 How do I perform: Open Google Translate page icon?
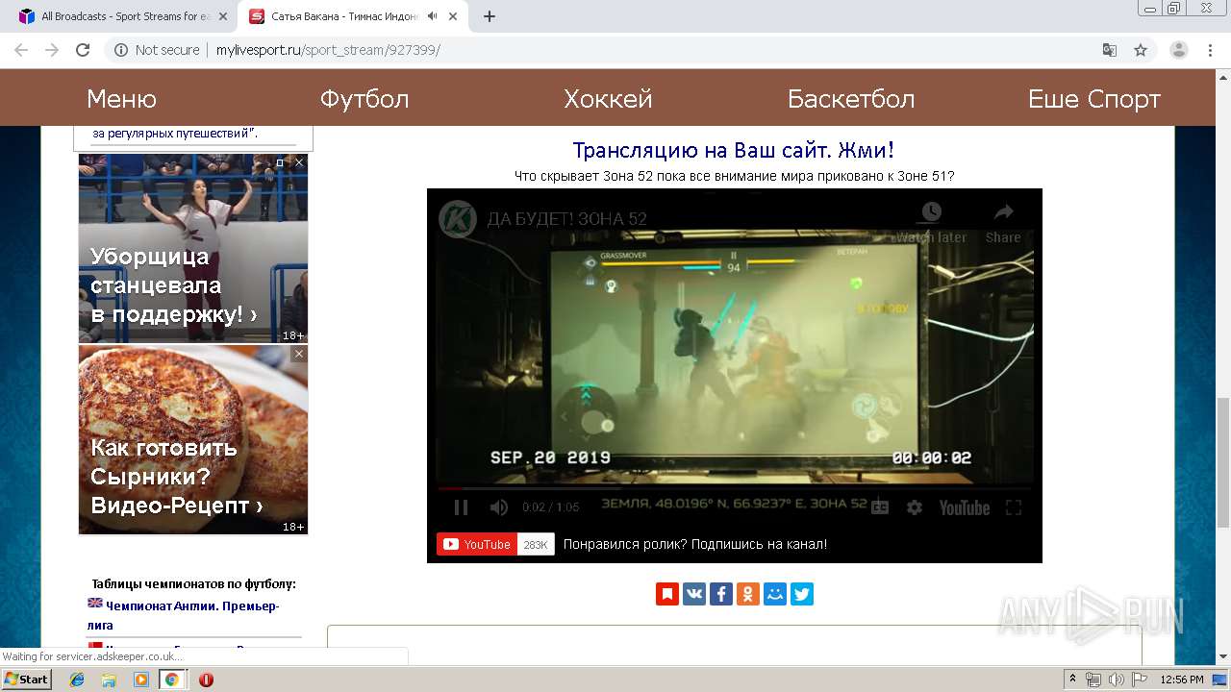coord(1109,50)
